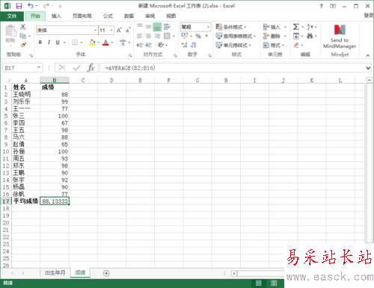
Task: Switch to the Formulas tab
Action: point(108,16)
